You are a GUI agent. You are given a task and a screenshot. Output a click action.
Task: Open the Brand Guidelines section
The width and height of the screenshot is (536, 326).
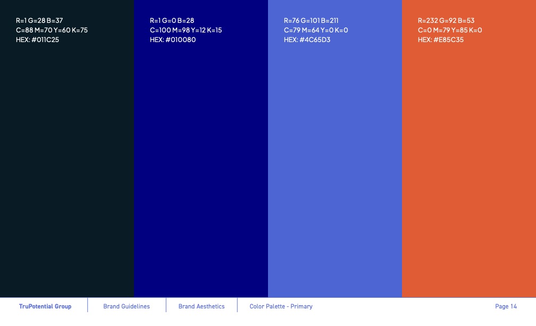(127, 306)
